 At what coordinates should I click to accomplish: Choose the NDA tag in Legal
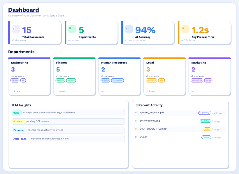161,80
